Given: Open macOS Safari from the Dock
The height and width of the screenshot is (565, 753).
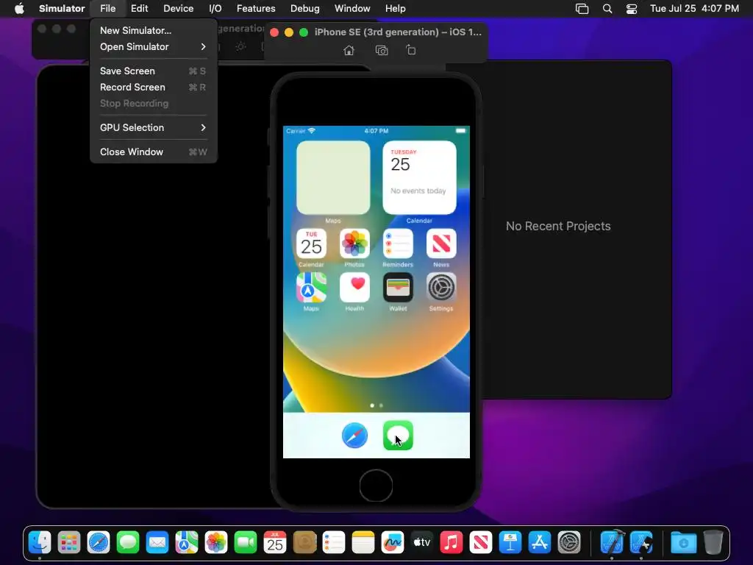Looking at the screenshot, I should [x=99, y=543].
